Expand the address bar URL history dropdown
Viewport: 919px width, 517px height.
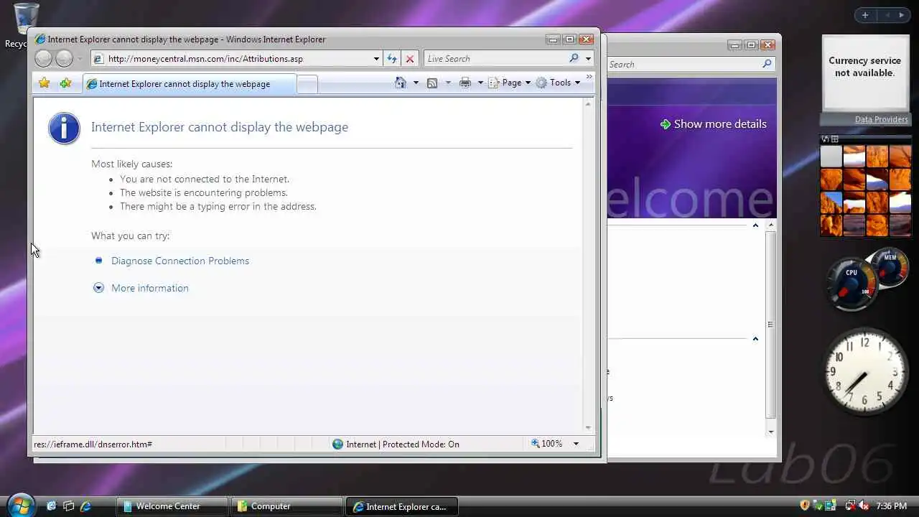point(376,59)
